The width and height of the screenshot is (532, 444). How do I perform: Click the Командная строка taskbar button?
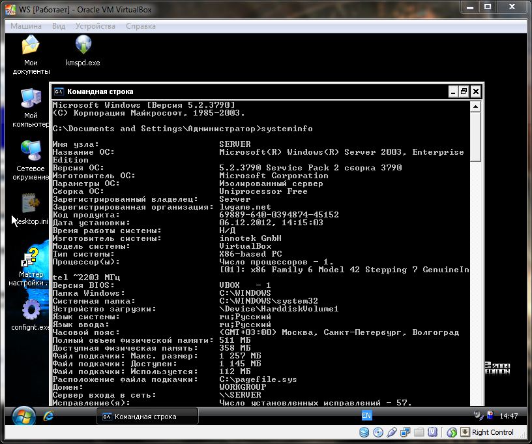(x=147, y=416)
